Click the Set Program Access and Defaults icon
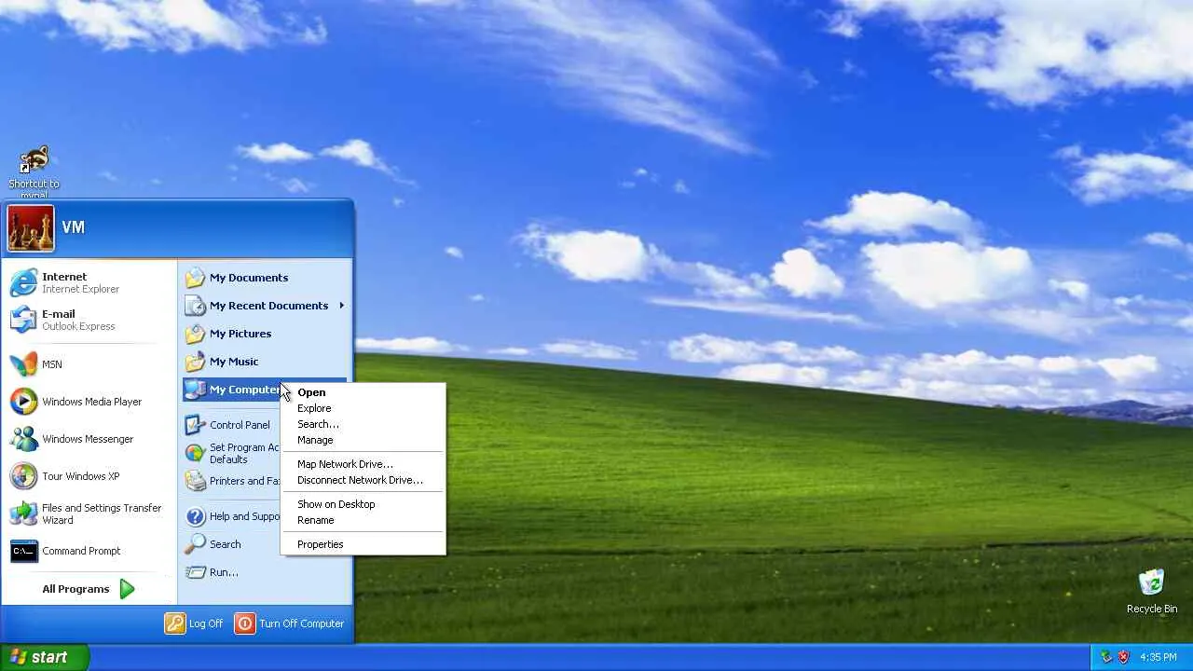Image resolution: width=1193 pixels, height=671 pixels. [x=195, y=453]
